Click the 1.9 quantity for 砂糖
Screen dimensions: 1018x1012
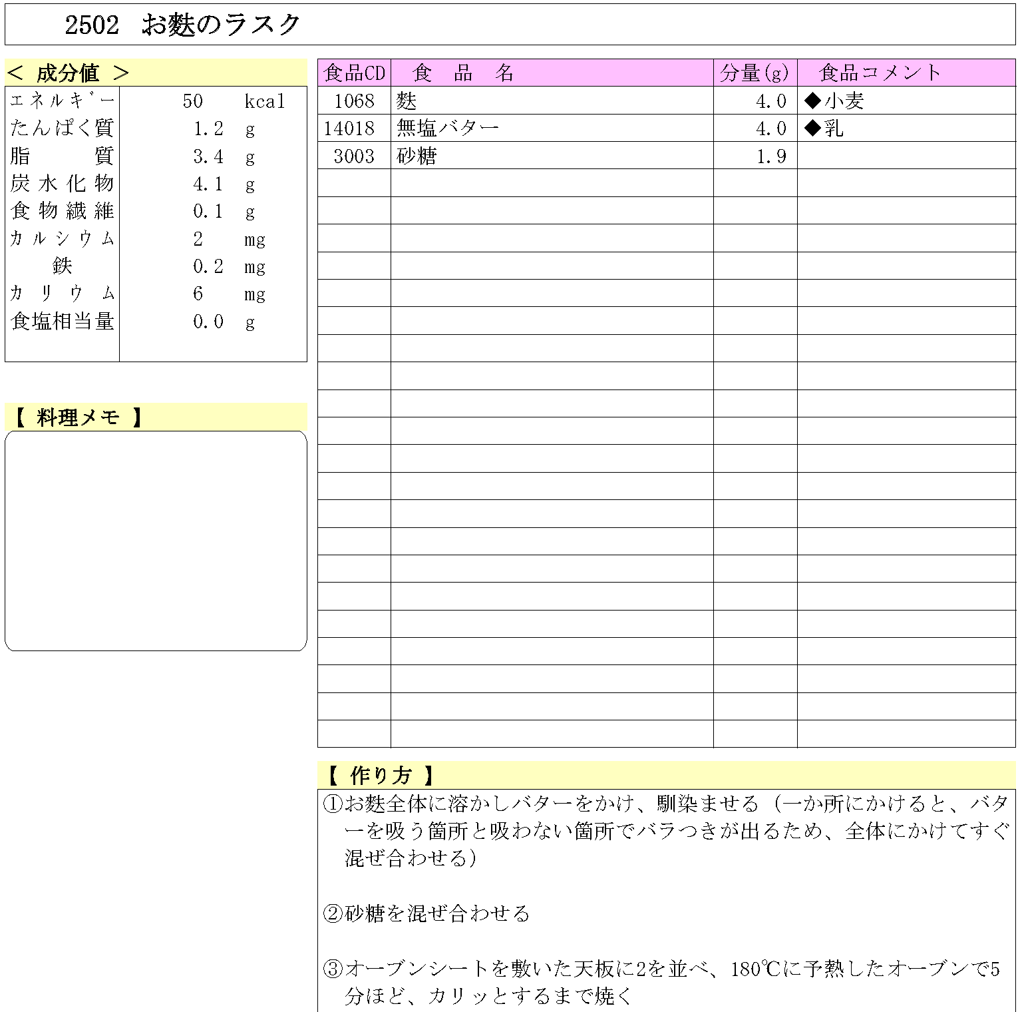click(770, 156)
